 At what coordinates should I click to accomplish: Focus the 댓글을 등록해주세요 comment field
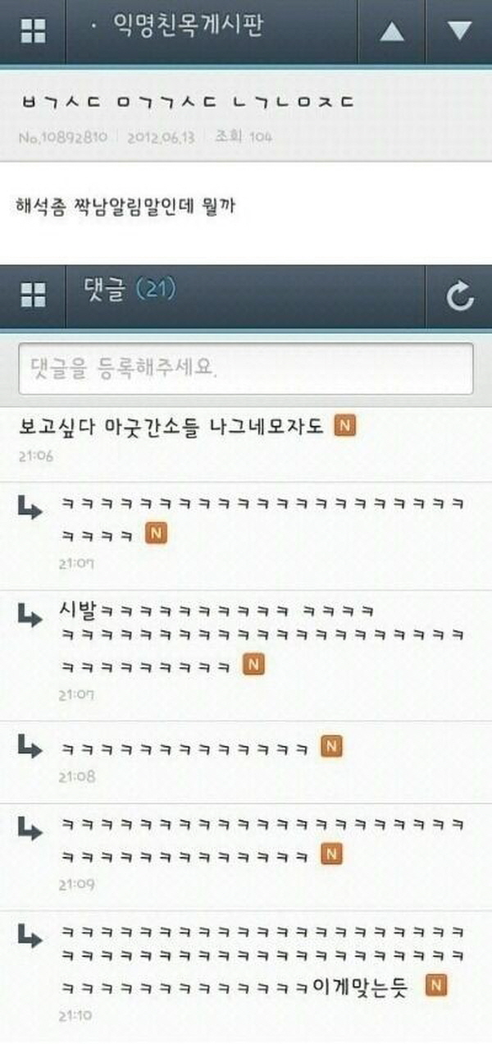click(x=245, y=369)
